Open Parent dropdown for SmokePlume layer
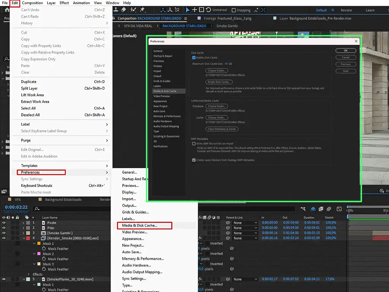The height and width of the screenshot is (292, 389). (245, 279)
